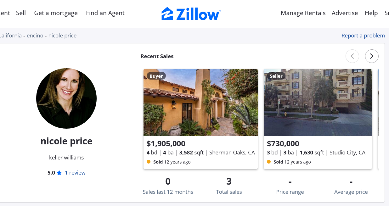Select Find an Agent in navigation
389x206 pixels.
click(x=105, y=13)
